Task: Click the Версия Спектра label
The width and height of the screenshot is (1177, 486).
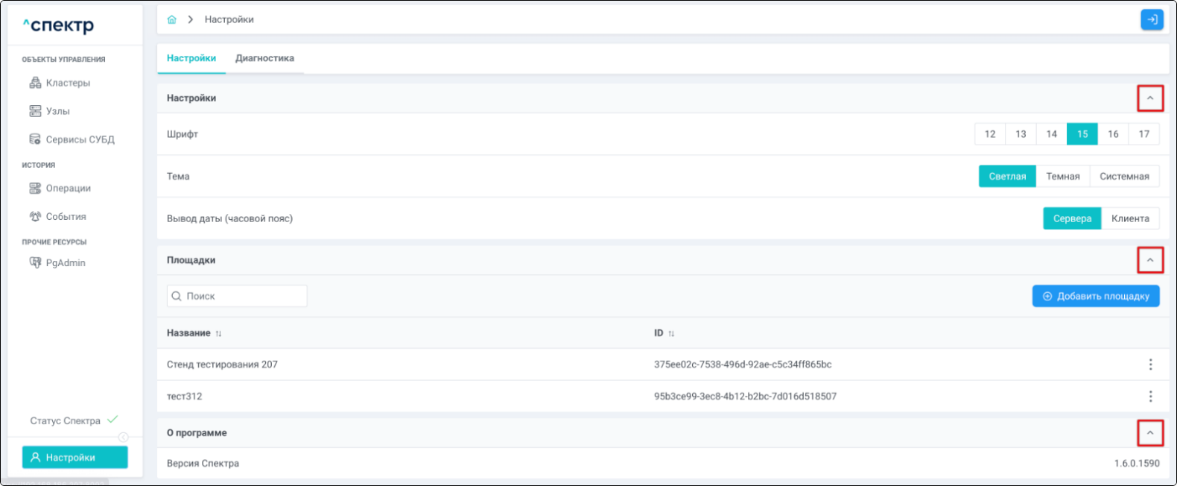Action: pyautogui.click(x=203, y=464)
